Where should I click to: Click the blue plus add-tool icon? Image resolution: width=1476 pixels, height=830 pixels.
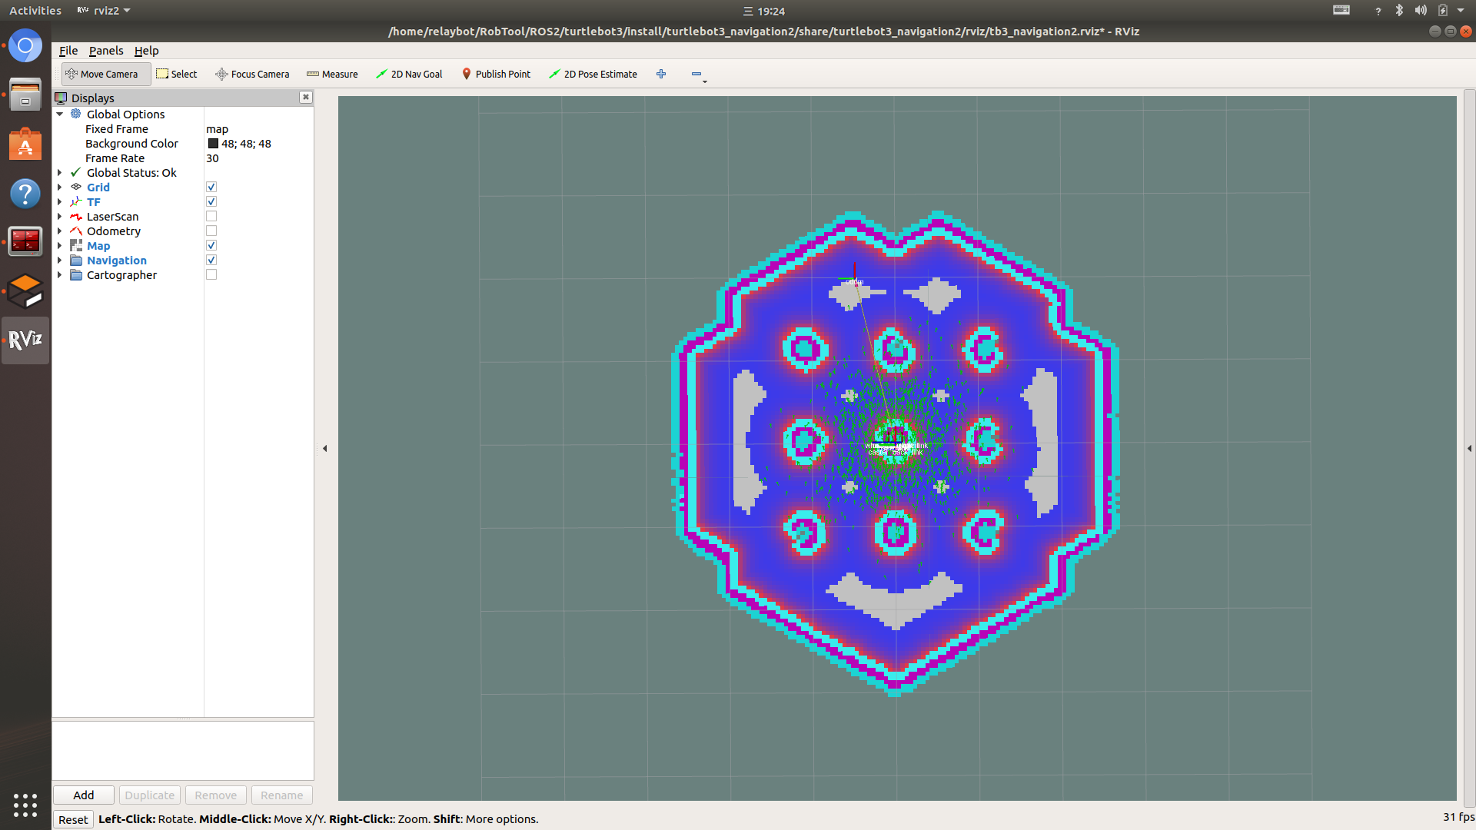[661, 74]
